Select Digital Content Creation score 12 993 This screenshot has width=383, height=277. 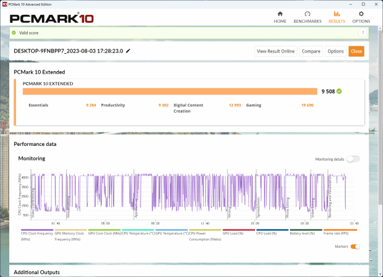click(235, 105)
